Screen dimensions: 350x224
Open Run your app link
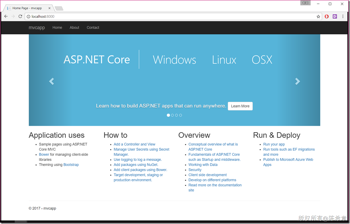coord(274,144)
